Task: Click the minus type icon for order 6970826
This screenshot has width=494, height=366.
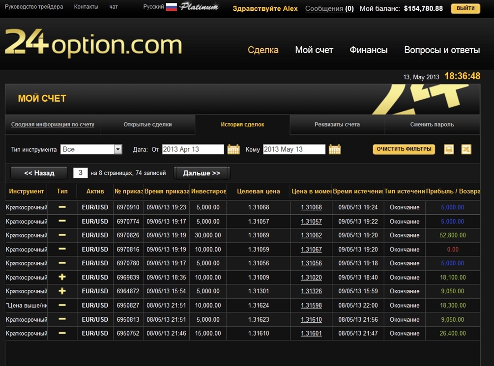Action: coord(62,235)
